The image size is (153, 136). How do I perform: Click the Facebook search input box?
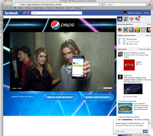click(x=55, y=13)
